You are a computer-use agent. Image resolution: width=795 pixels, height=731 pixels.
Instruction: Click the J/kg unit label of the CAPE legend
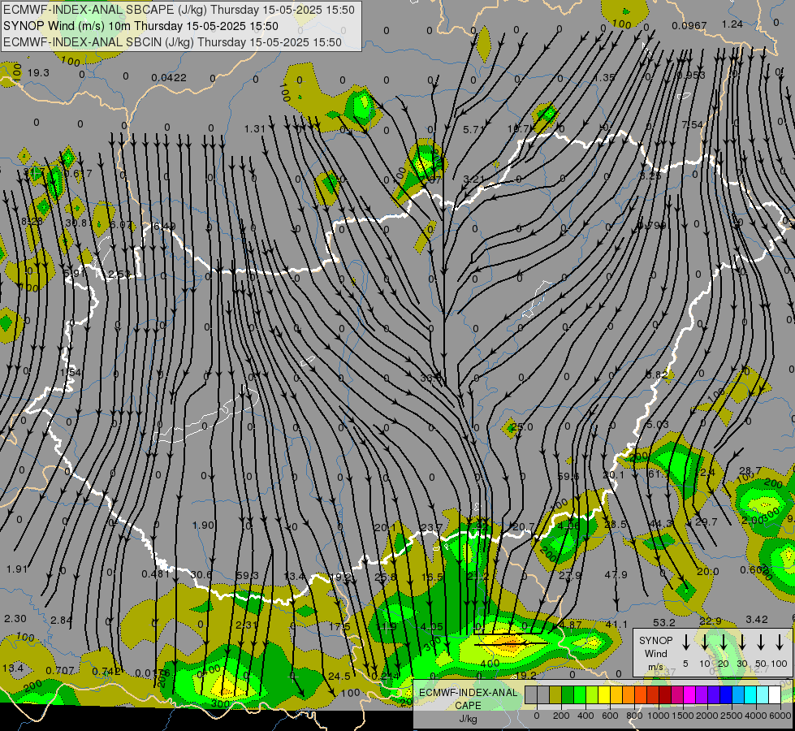(468, 719)
